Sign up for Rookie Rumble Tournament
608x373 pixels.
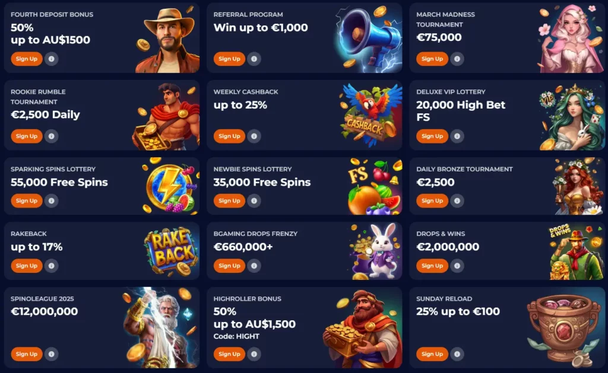click(27, 136)
